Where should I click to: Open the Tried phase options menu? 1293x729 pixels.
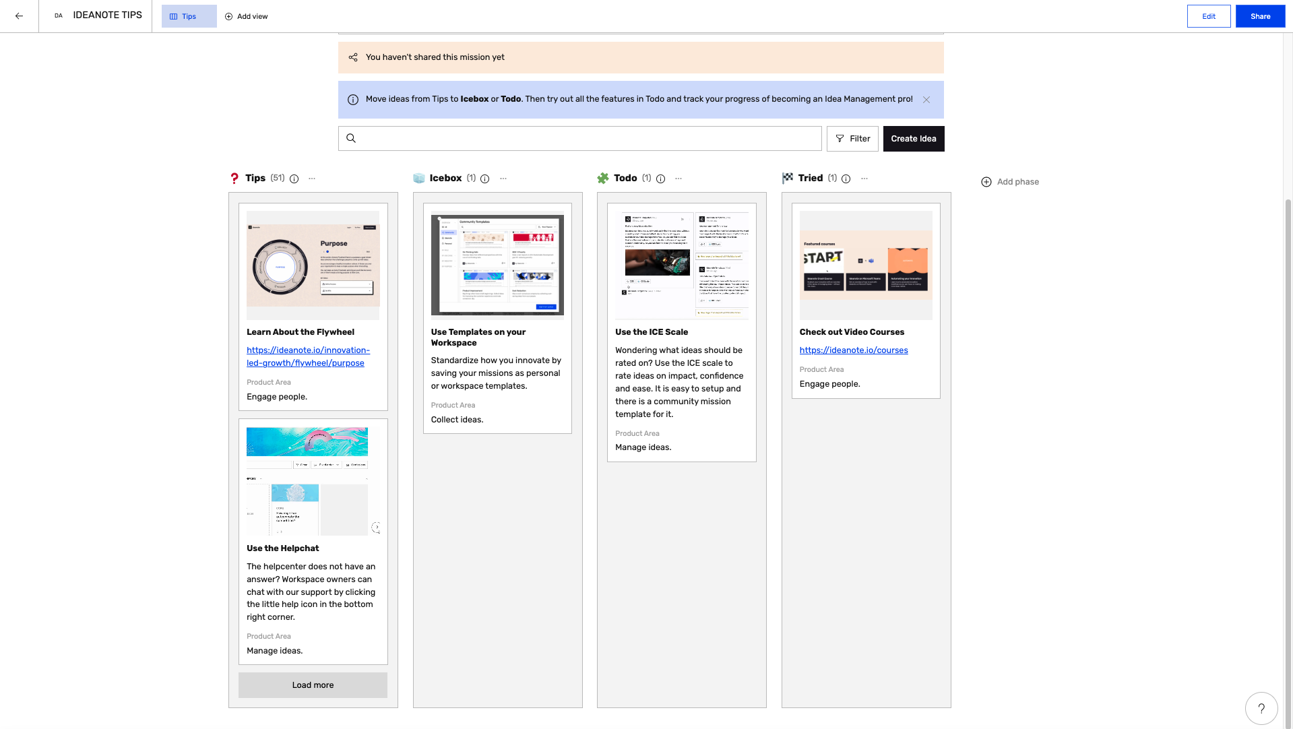(864, 178)
